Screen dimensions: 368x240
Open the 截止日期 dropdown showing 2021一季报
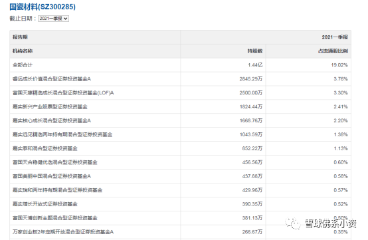53,19
